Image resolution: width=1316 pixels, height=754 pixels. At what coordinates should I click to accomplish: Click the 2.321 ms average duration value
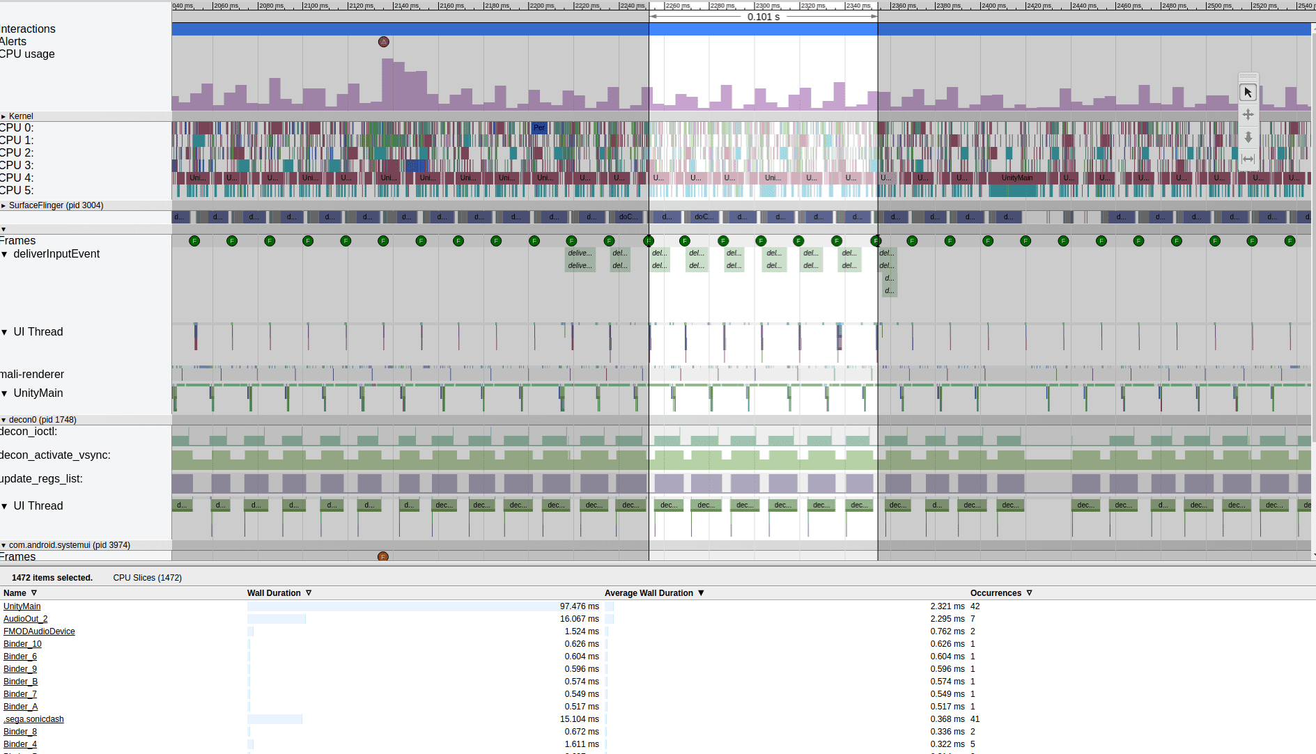pyautogui.click(x=947, y=606)
